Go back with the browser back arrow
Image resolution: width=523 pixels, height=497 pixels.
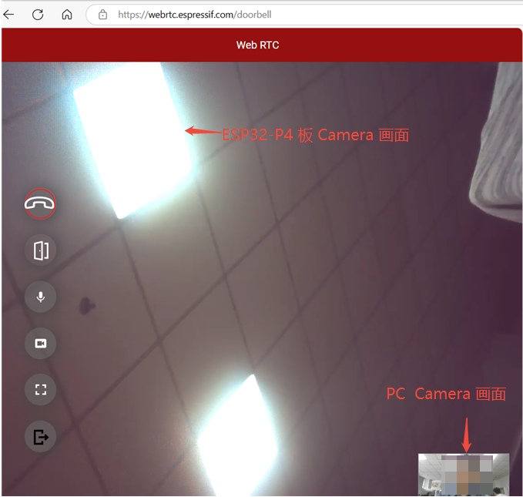(9, 15)
